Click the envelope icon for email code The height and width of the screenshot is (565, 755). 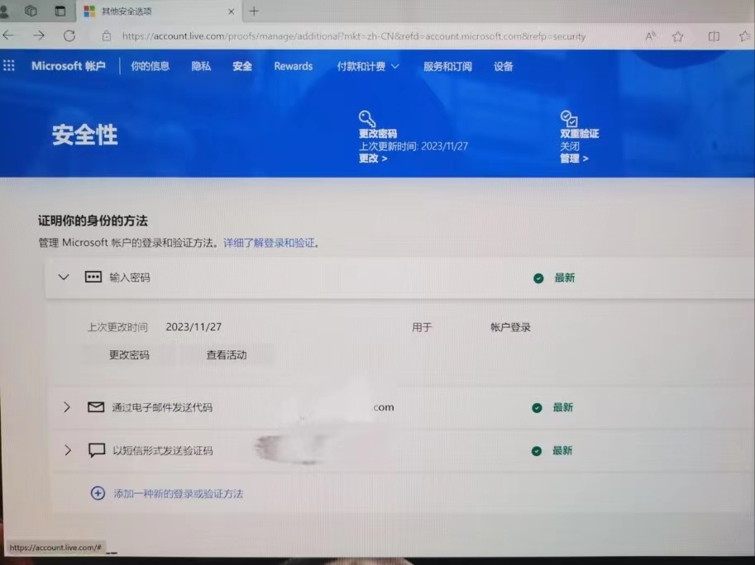click(x=96, y=407)
